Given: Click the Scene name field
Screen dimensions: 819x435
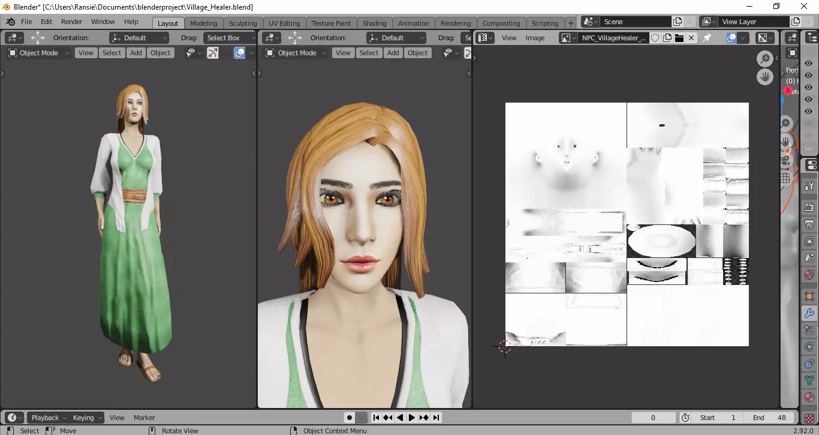Looking at the screenshot, I should click(636, 22).
